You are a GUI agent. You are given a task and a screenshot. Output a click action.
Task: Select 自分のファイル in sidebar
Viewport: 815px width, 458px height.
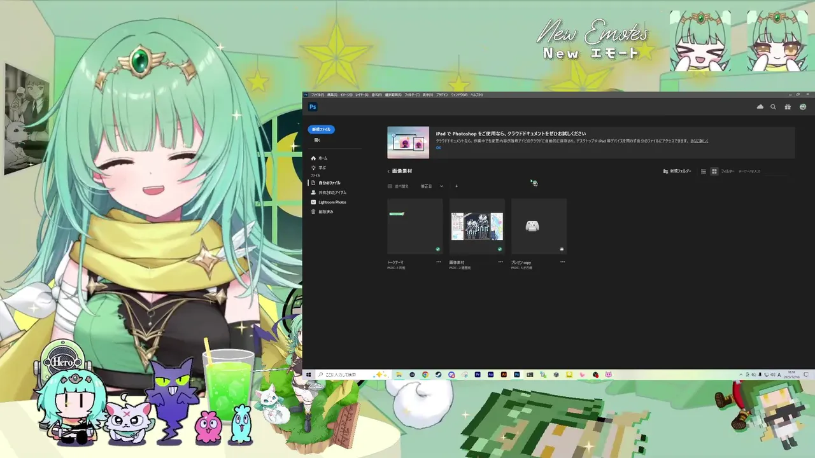pyautogui.click(x=325, y=183)
